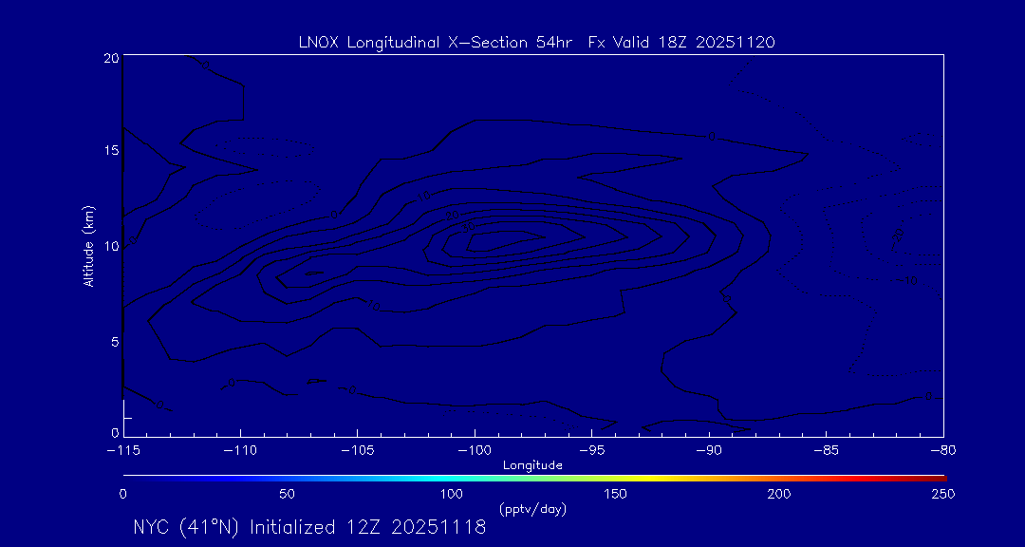Click the '(pptv/day)' units label
Image resolution: width=1025 pixels, height=547 pixels.
(x=532, y=509)
